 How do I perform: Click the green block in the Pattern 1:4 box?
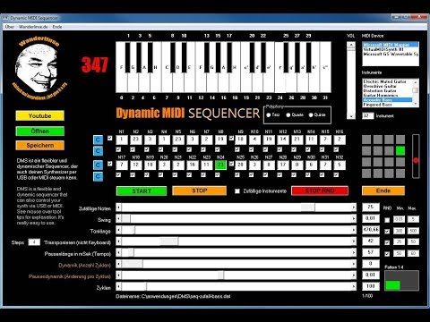click(x=392, y=285)
